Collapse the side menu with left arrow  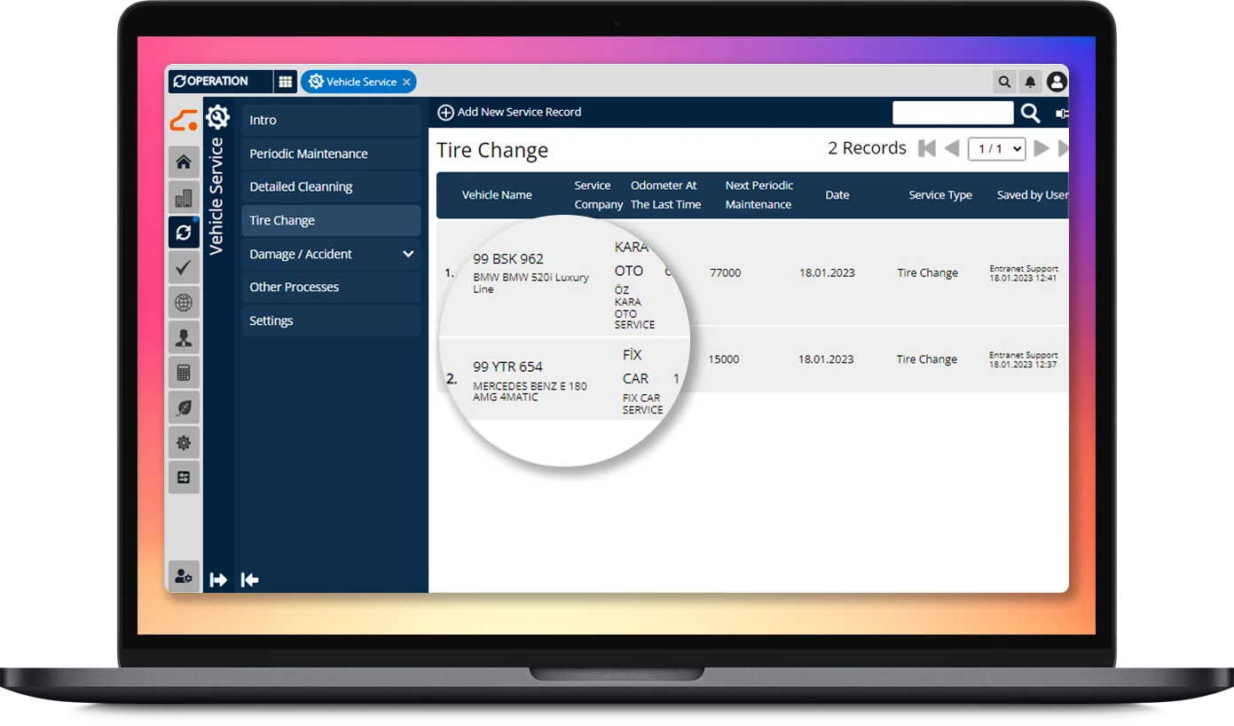250,580
